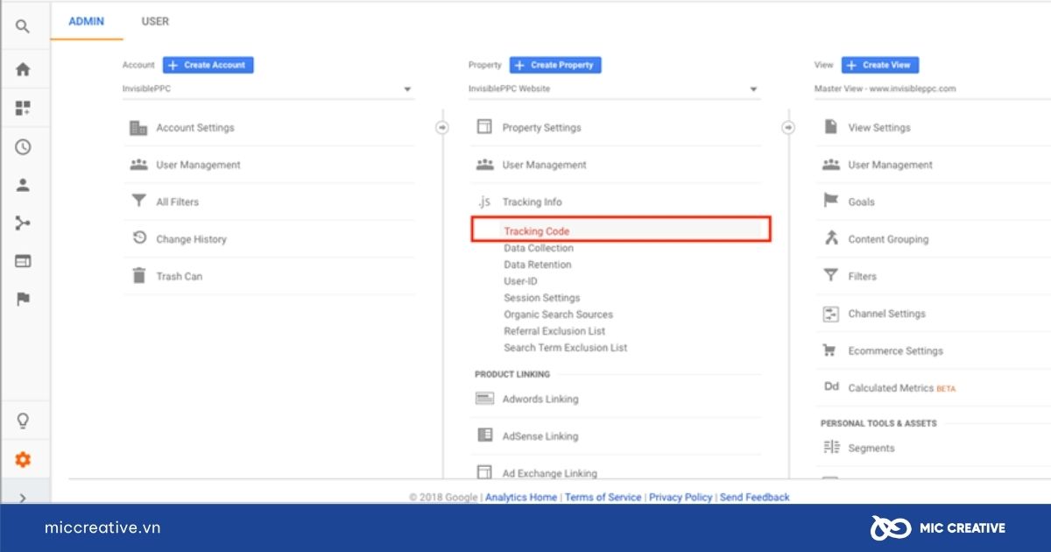Viewport: 1051px width, 552px height.
Task: Select Search Term Exclusion List
Action: click(x=566, y=348)
